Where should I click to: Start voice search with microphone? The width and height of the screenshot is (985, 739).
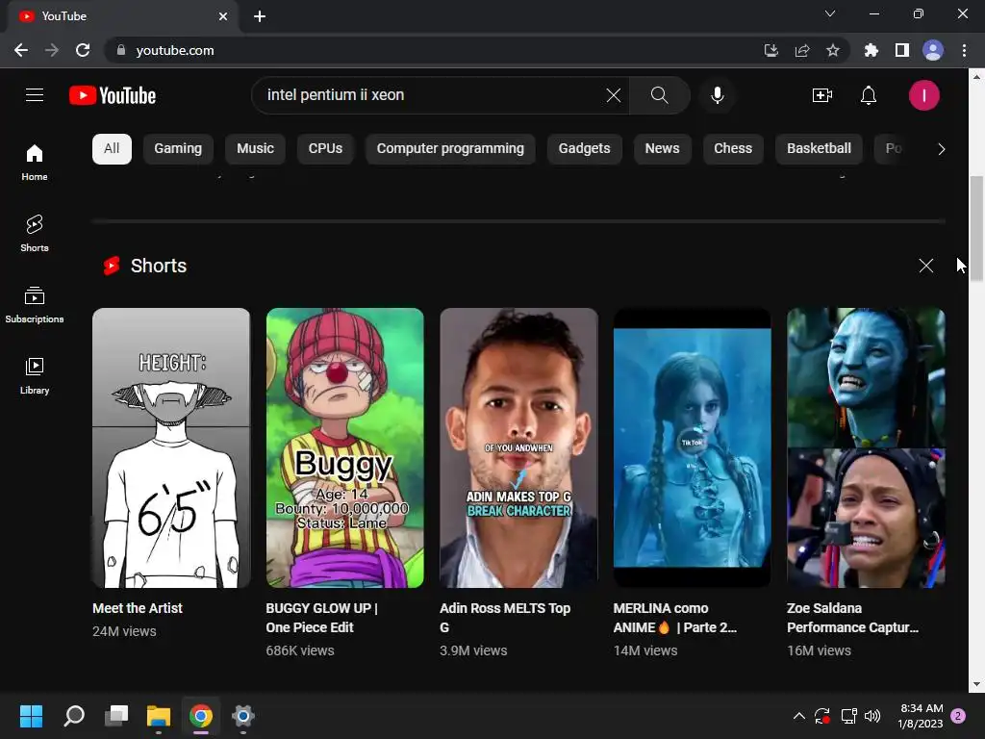click(717, 95)
